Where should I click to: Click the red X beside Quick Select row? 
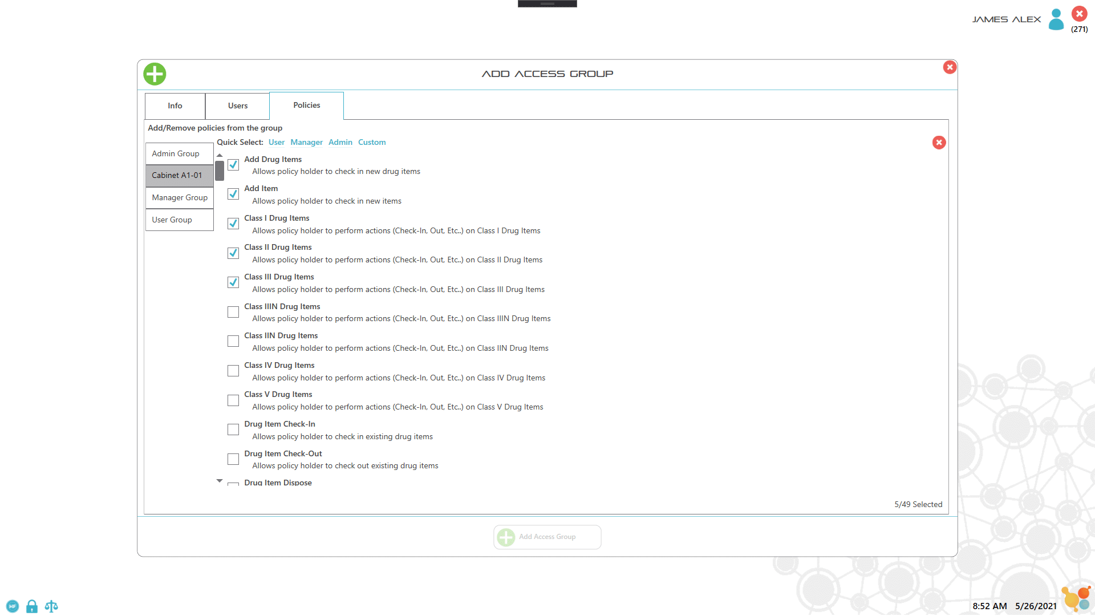[939, 143]
